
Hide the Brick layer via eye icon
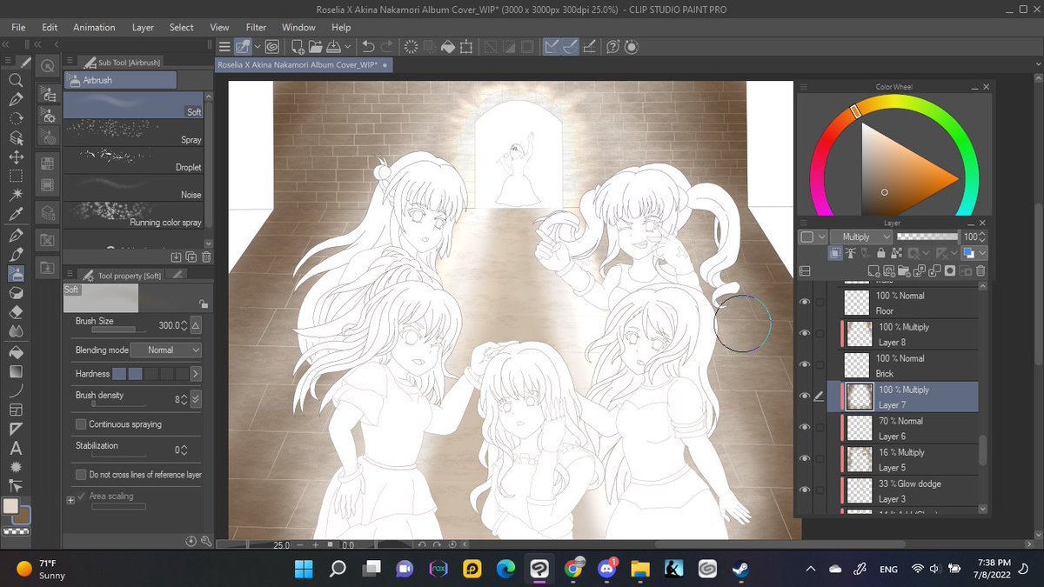(805, 364)
